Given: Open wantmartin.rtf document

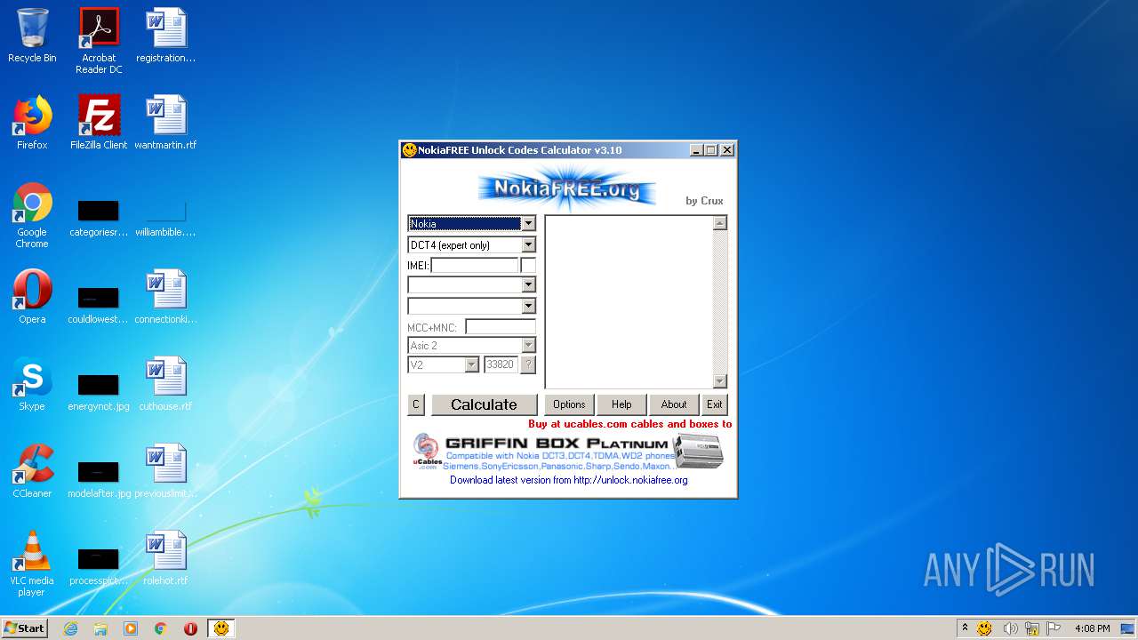Looking at the screenshot, I should click(165, 123).
